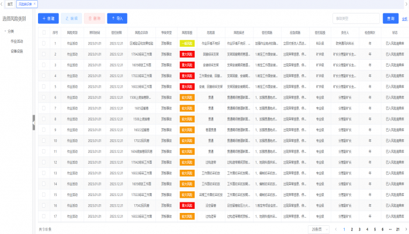The width and height of the screenshot is (409, 234).
Task: Click the blue 创建 (create) button
Action: (x=48, y=19)
